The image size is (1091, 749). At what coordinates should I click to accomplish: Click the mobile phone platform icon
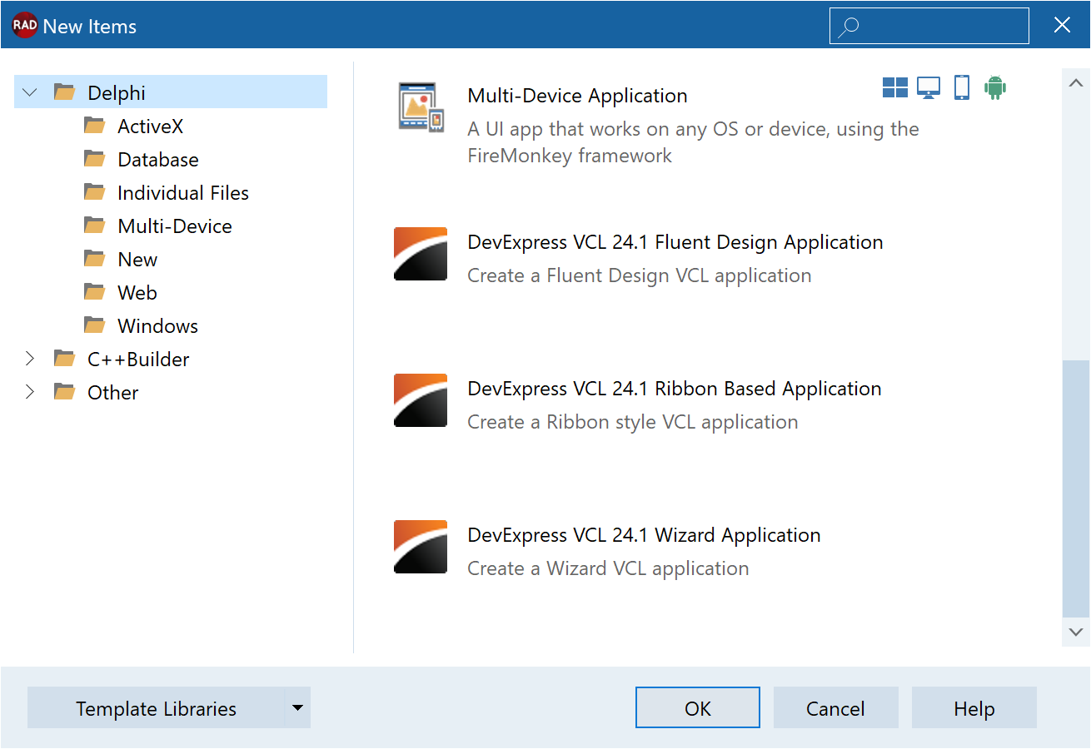[962, 87]
